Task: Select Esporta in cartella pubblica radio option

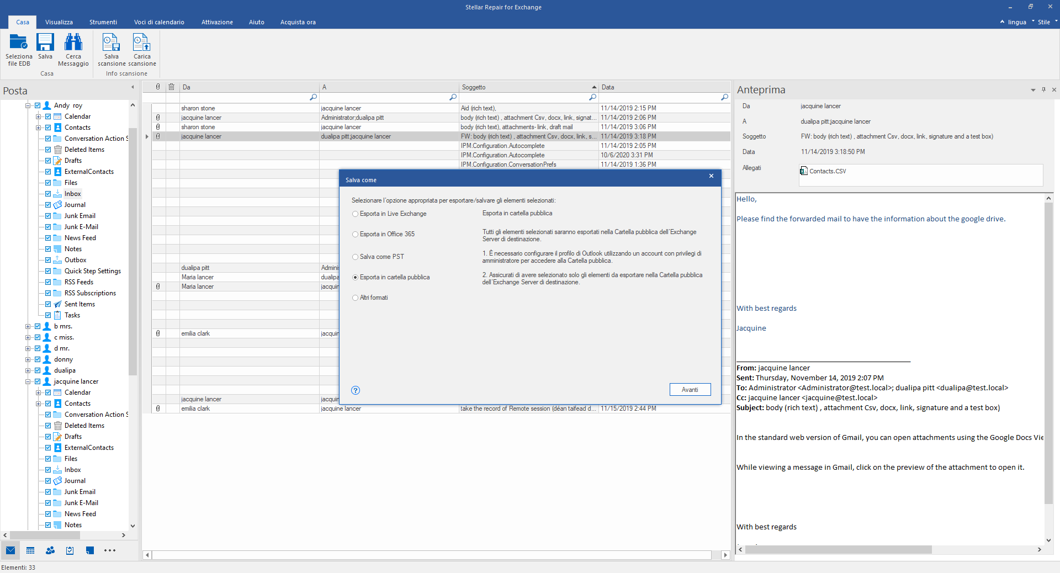Action: [x=356, y=278]
